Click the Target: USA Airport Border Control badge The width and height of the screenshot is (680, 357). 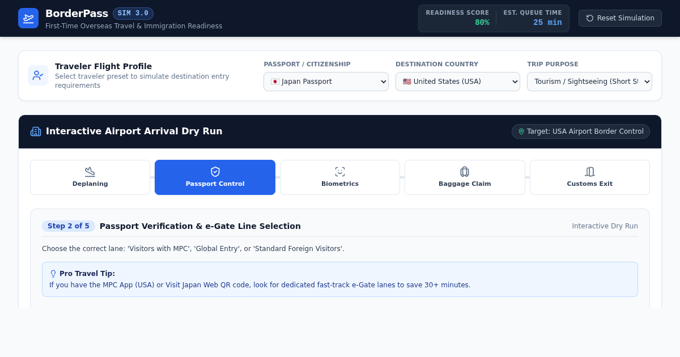click(581, 131)
